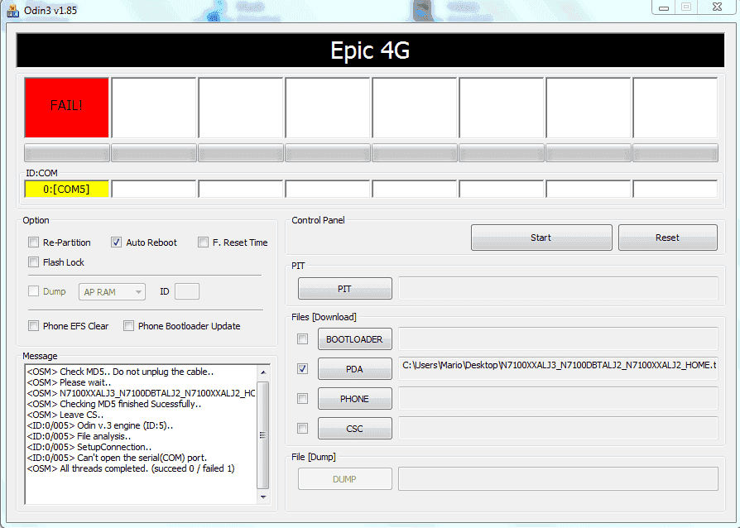Click the CSC file path field
Image resolution: width=740 pixels, height=528 pixels.
coord(558,428)
